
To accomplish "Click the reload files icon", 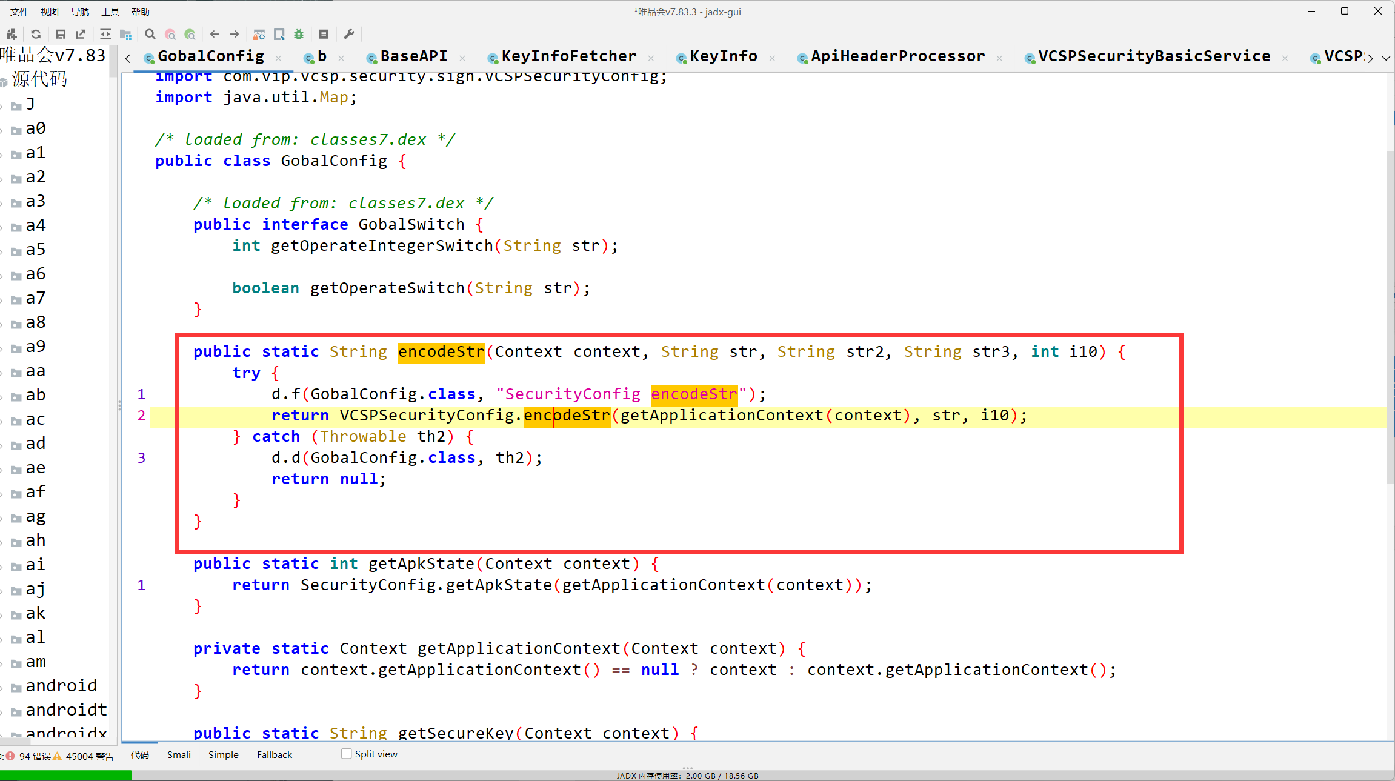I will pyautogui.click(x=36, y=35).
